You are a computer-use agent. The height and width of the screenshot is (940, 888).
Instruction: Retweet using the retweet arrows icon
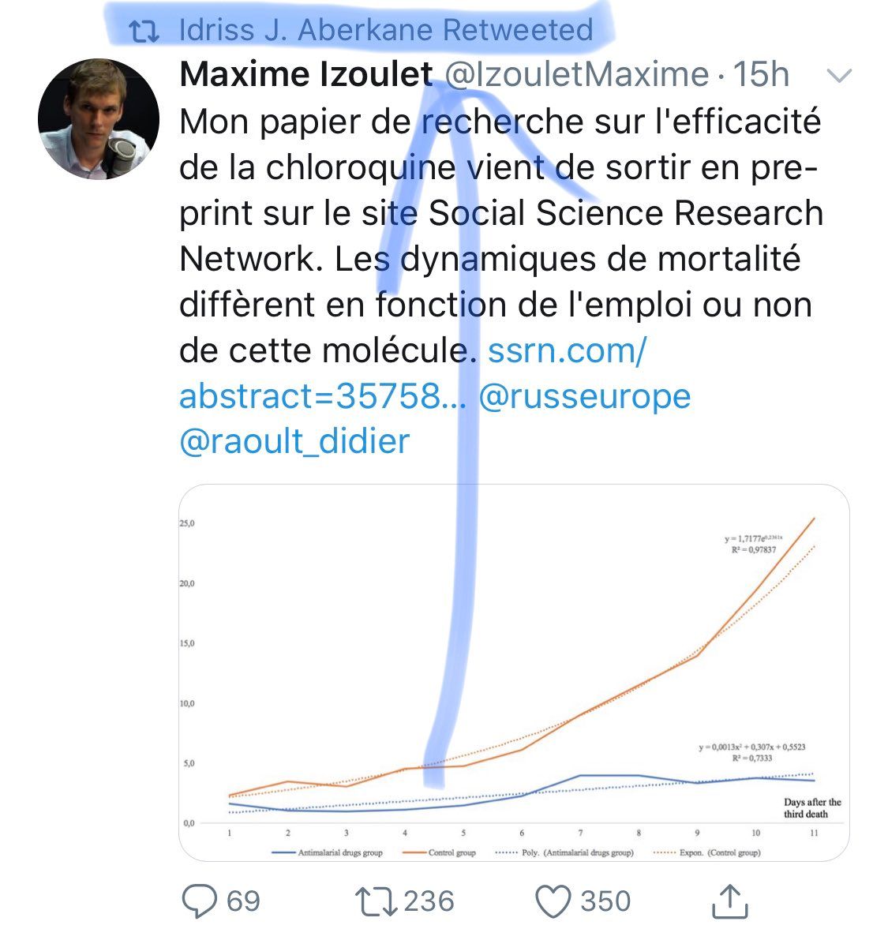point(376,901)
